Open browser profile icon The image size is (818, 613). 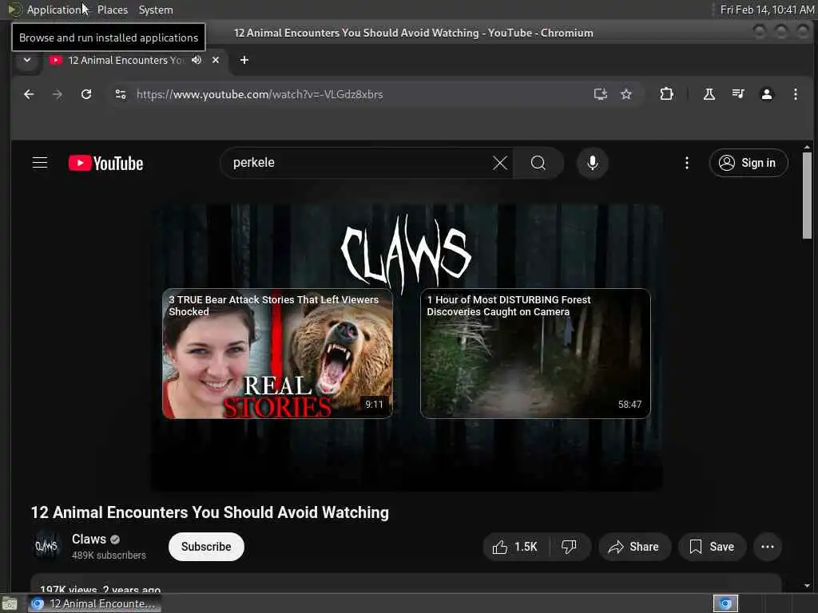[766, 94]
